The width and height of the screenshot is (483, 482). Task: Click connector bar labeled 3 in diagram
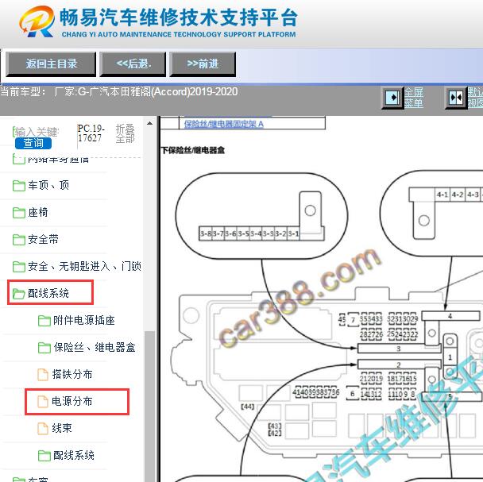[399, 349]
